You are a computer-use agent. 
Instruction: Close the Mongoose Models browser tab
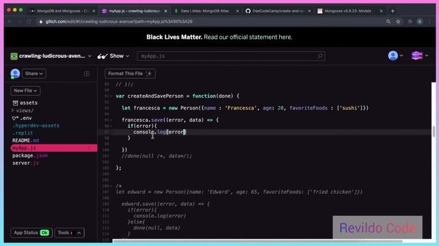(381, 11)
